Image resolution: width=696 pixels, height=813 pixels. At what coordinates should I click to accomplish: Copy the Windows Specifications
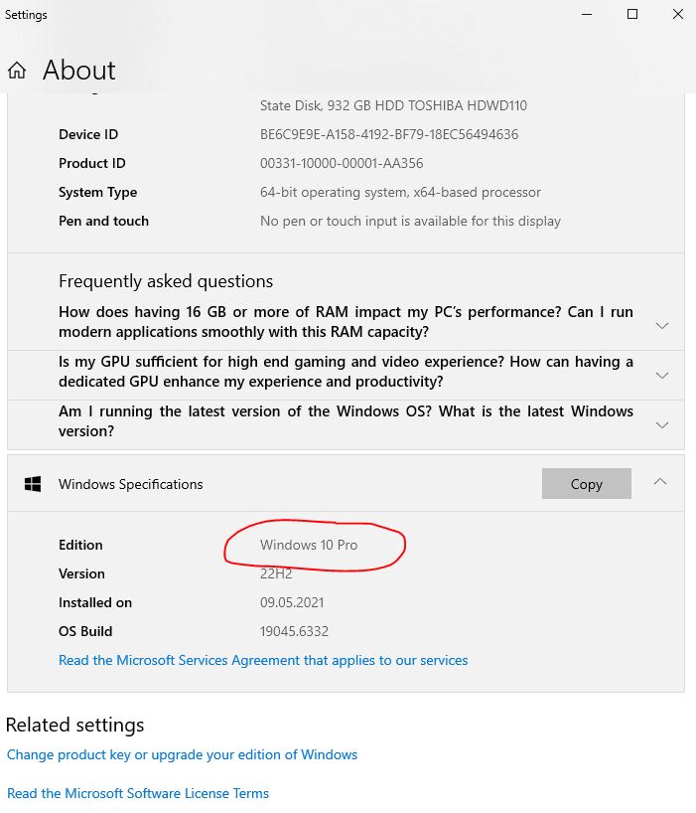tap(586, 484)
